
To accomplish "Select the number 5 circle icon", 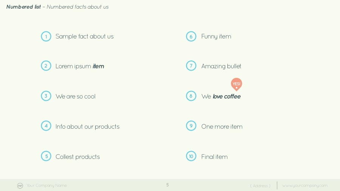I will click(x=46, y=156).
